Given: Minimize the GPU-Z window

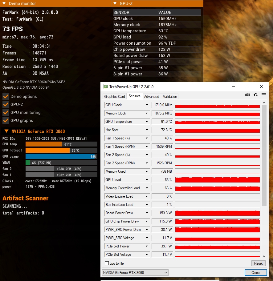Looking at the screenshot, I should pyautogui.click(x=234, y=87).
